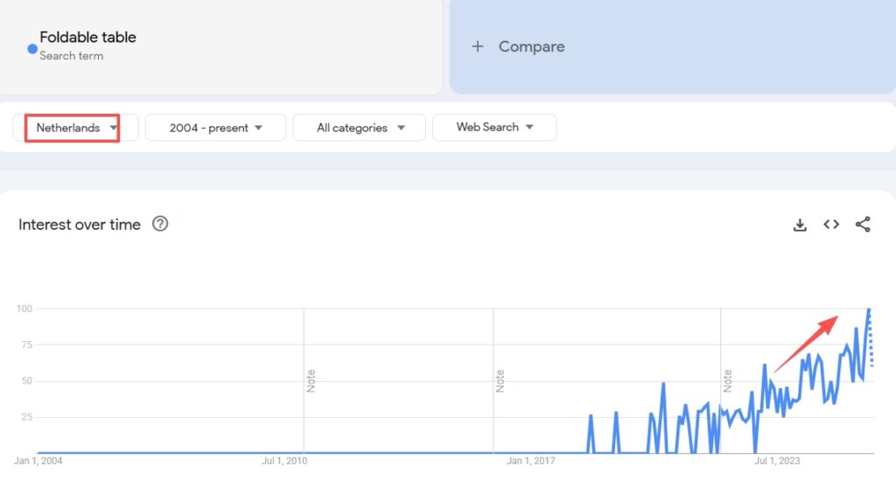Click the first Note marker near 2010
Image resolution: width=896 pixels, height=501 pixels.
point(311,380)
